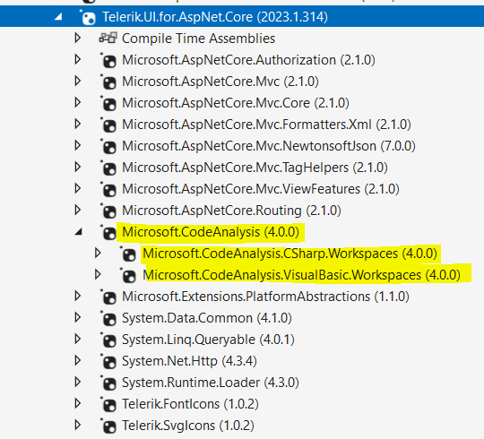Collapse the Microsoft.CodeAnalysis node

tap(79, 232)
